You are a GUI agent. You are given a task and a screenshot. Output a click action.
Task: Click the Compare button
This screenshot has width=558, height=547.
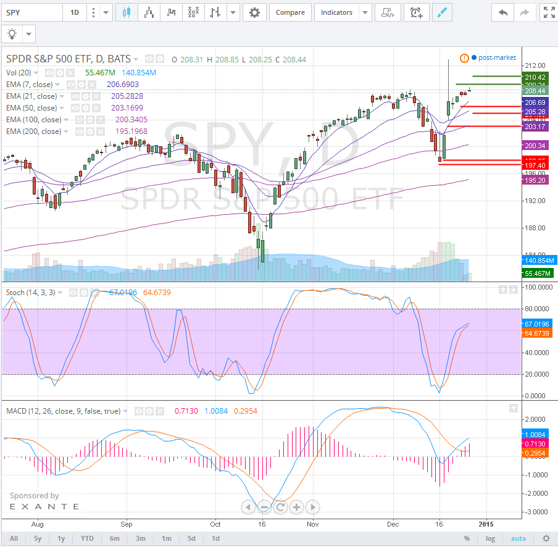pyautogui.click(x=290, y=12)
